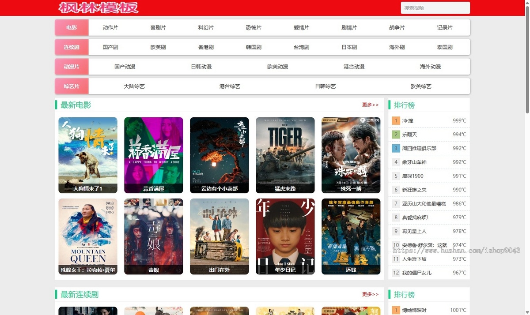Open the 记录片 genre link
530x315 pixels.
[445, 27]
